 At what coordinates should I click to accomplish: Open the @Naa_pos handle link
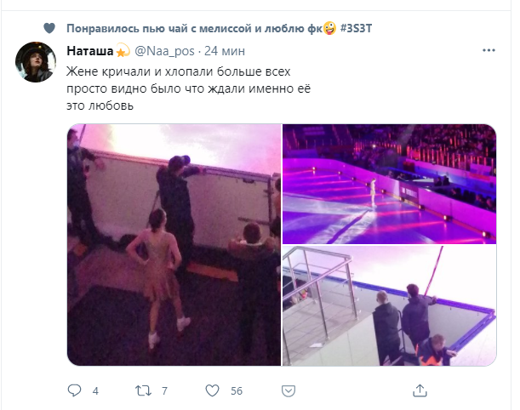pyautogui.click(x=164, y=51)
